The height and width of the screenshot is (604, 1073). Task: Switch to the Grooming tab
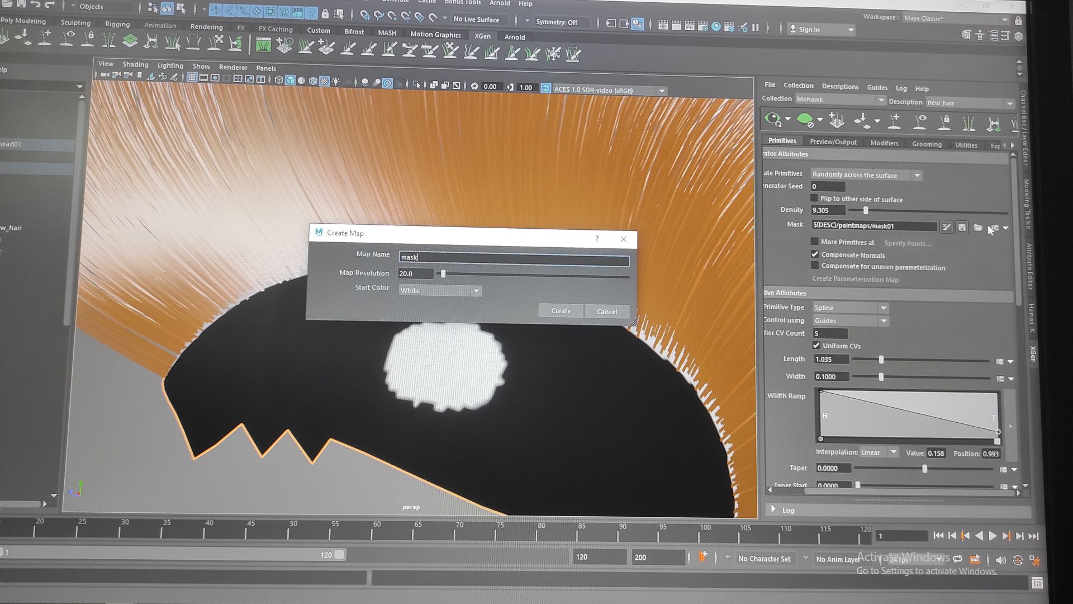[927, 144]
